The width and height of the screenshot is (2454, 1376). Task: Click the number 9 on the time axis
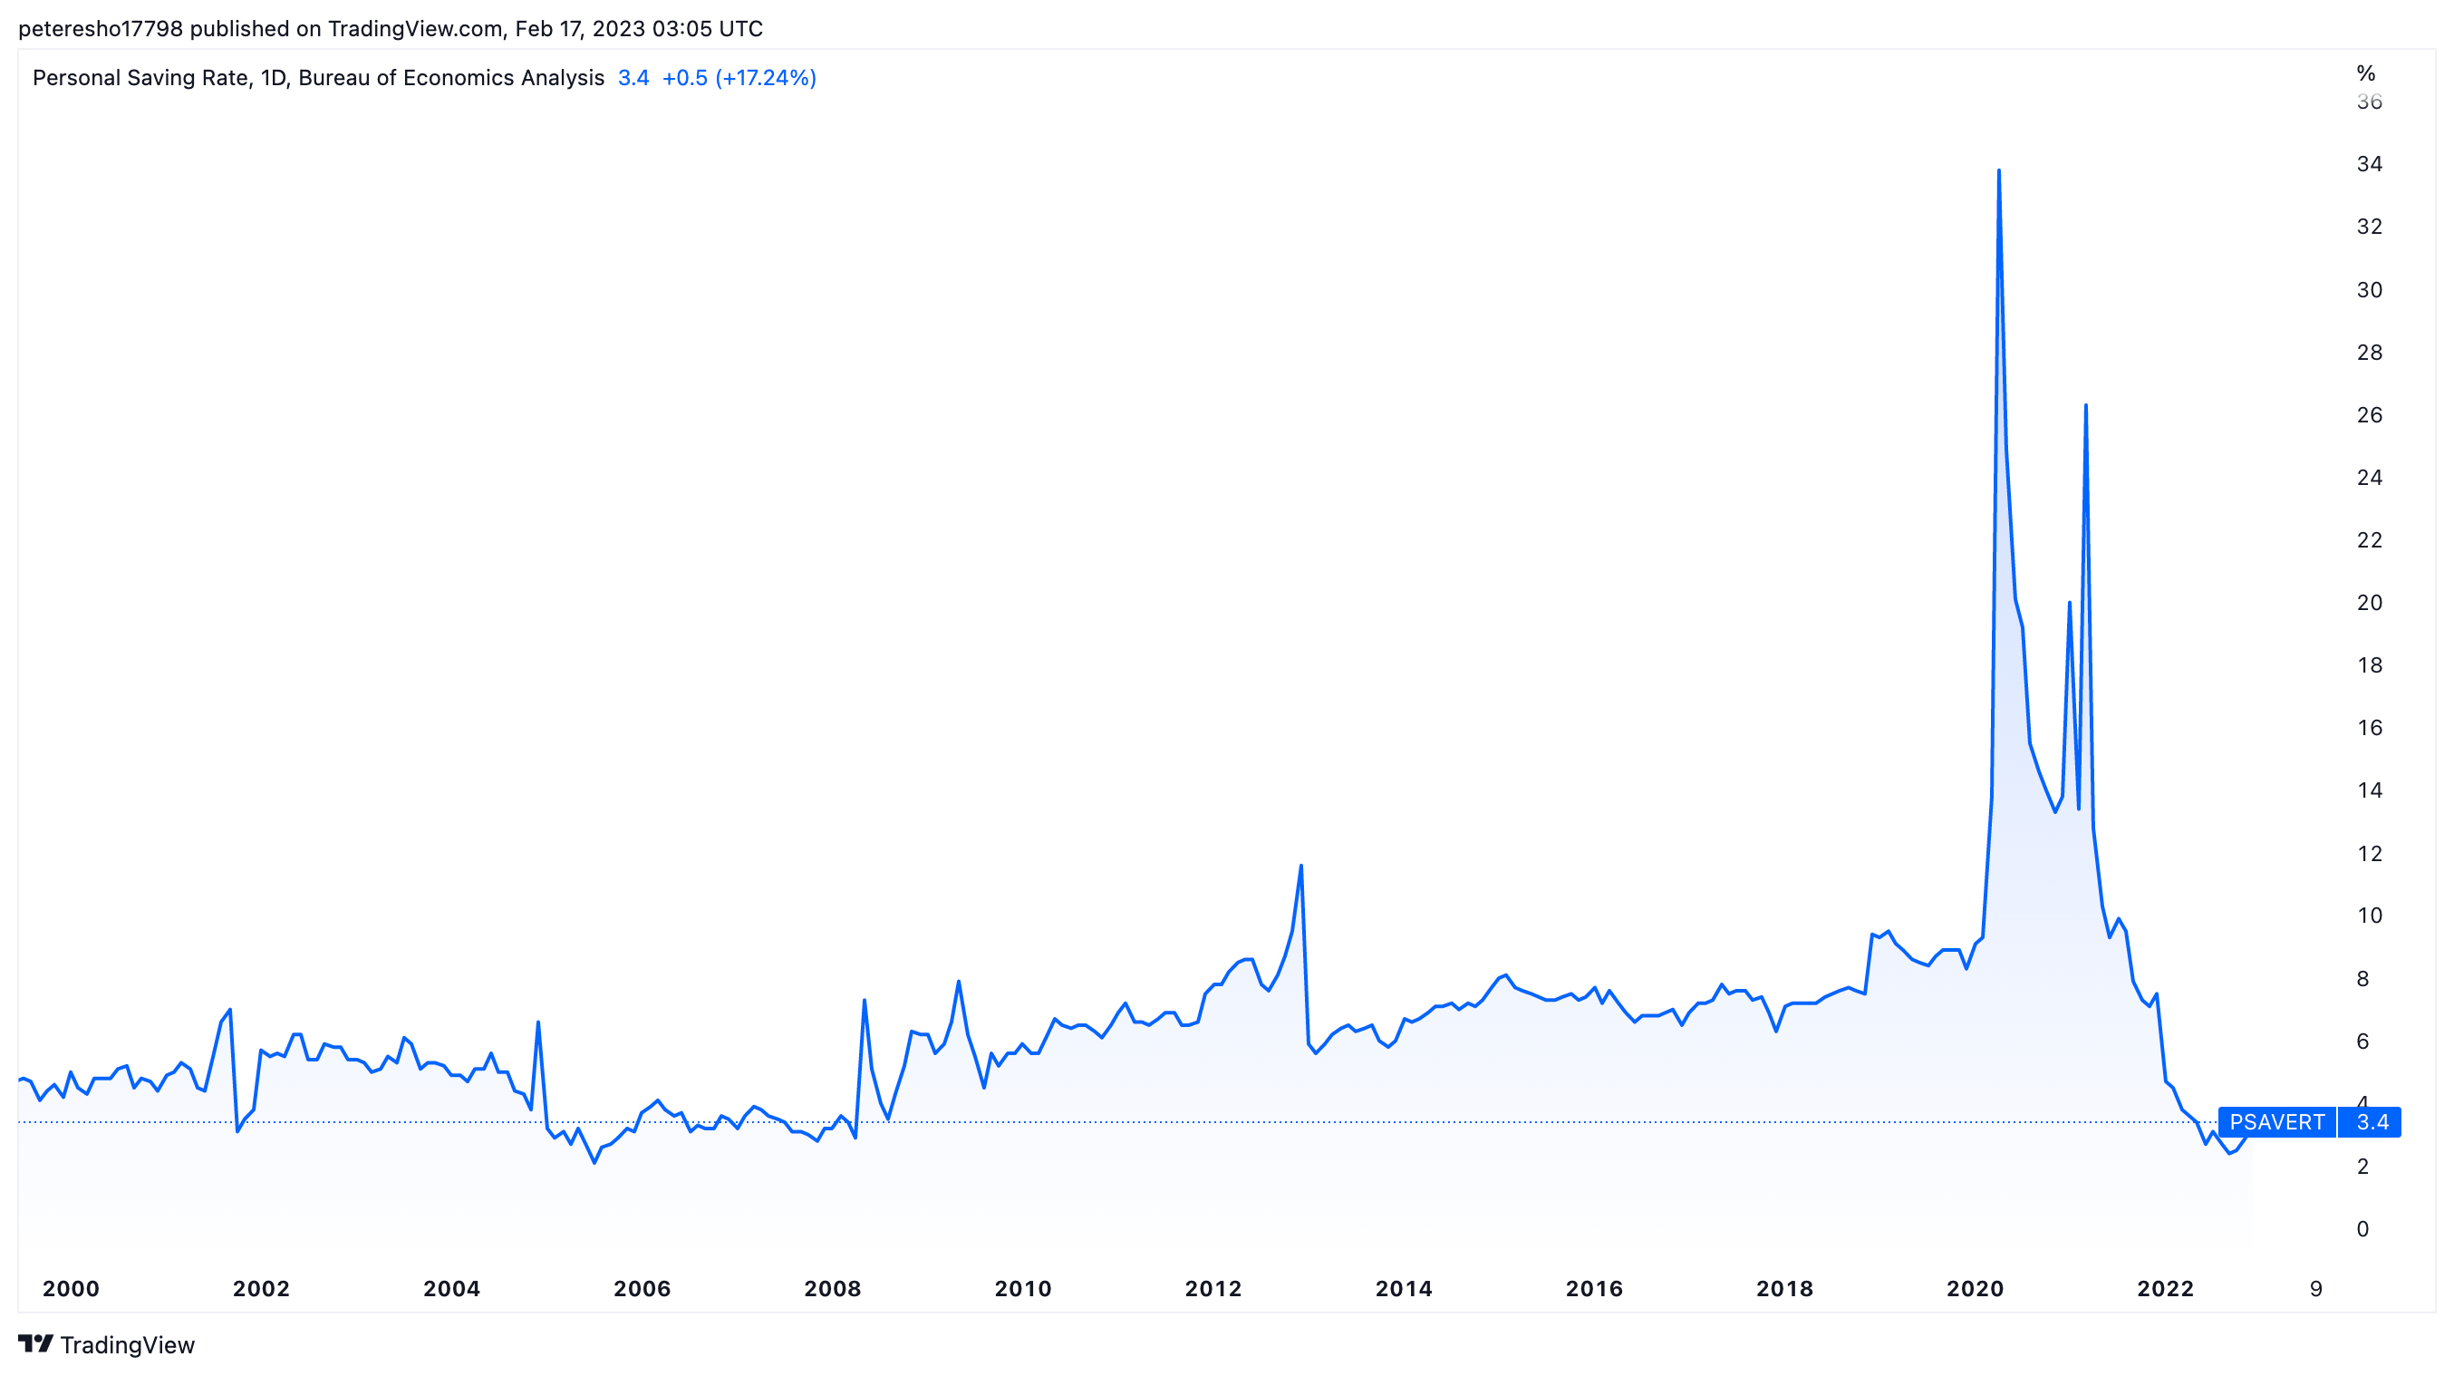tap(2315, 1288)
